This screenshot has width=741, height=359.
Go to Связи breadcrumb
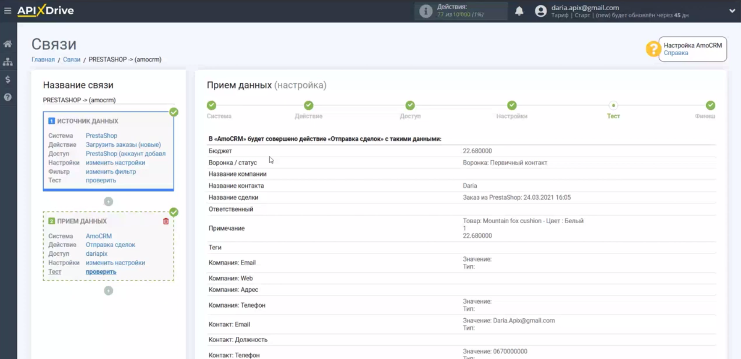click(72, 60)
